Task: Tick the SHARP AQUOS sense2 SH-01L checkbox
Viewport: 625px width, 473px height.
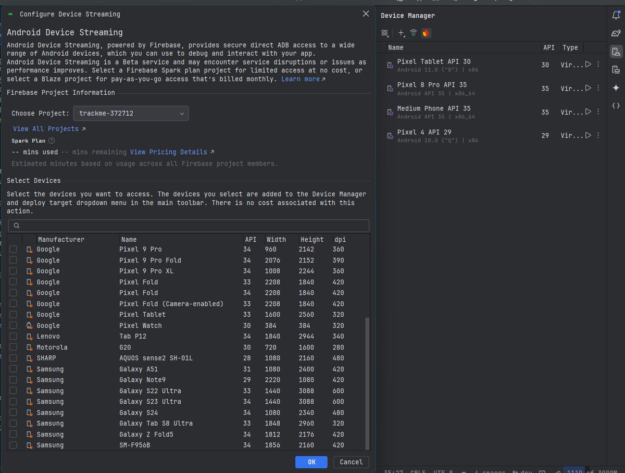Action: [x=13, y=358]
